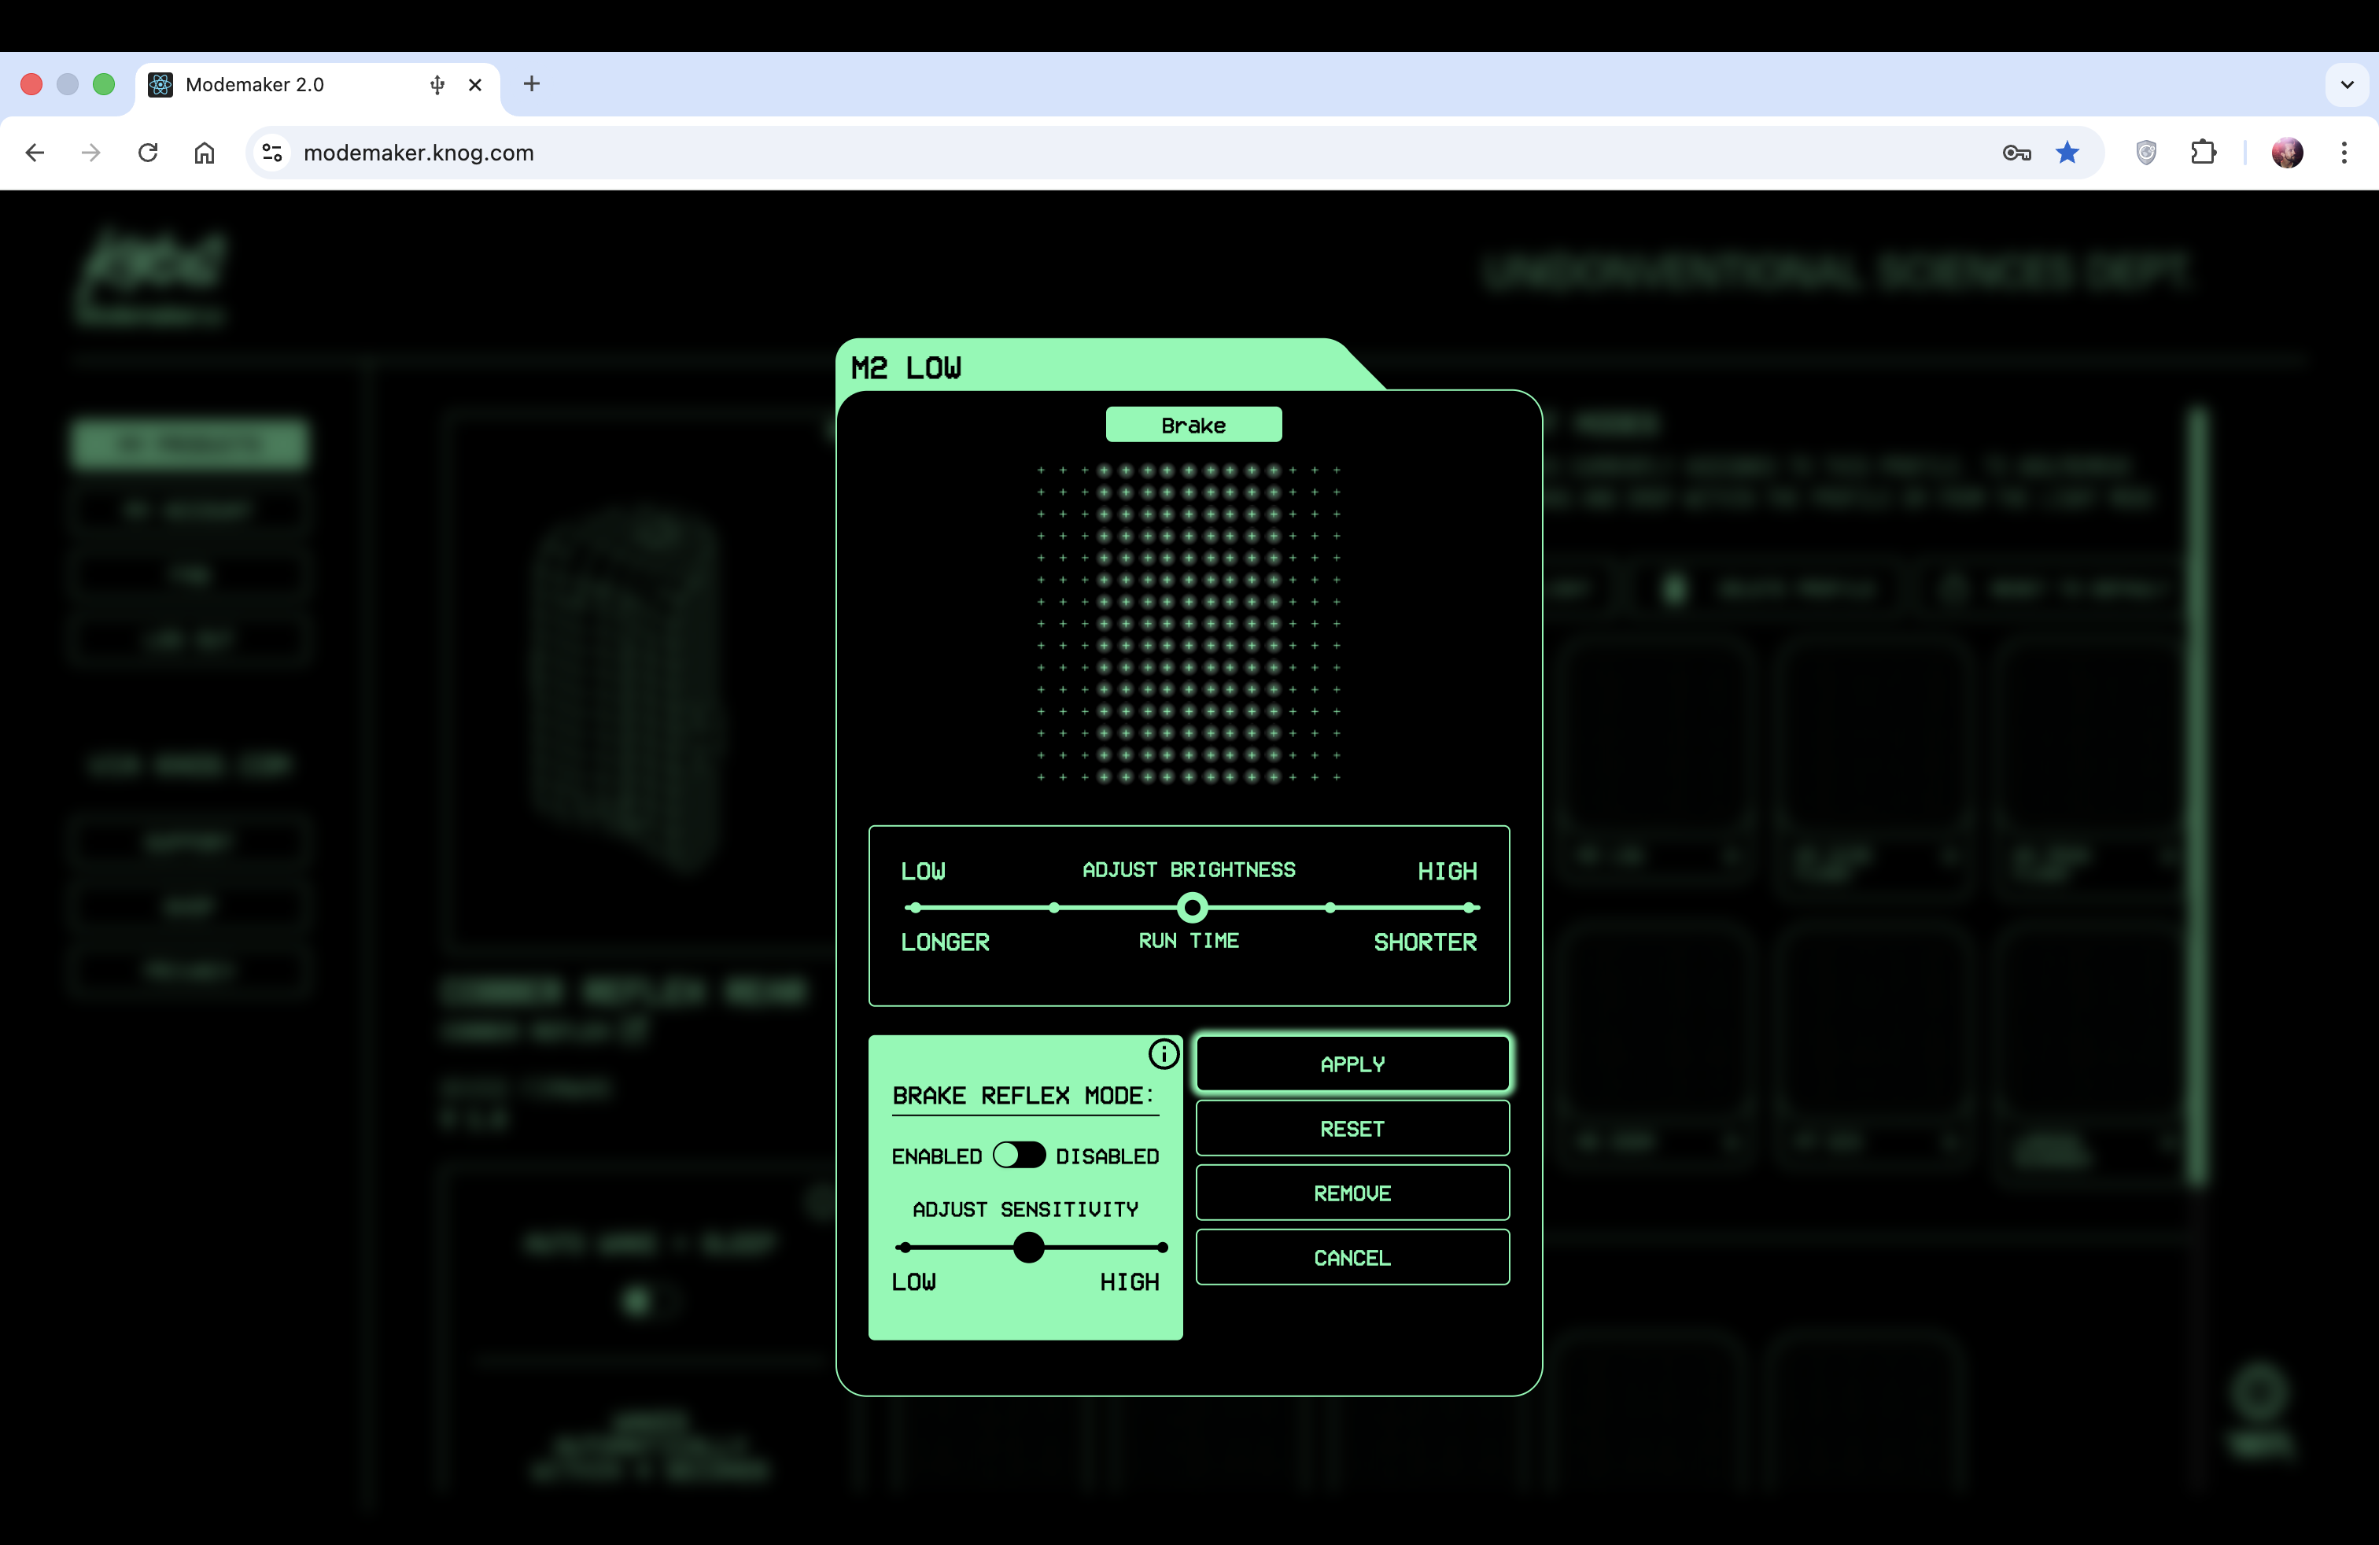Open the tab search chevron at top right
Viewport: 2379px width, 1545px height.
2346,85
